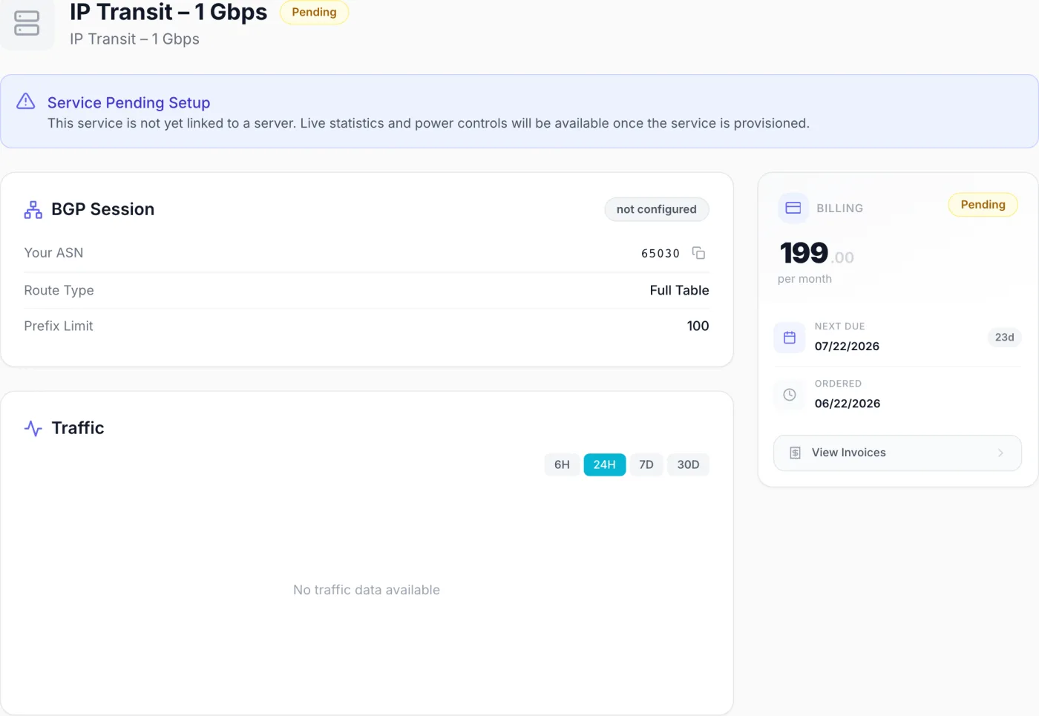
Task: Click the Pending badge next to page title
Action: click(314, 12)
